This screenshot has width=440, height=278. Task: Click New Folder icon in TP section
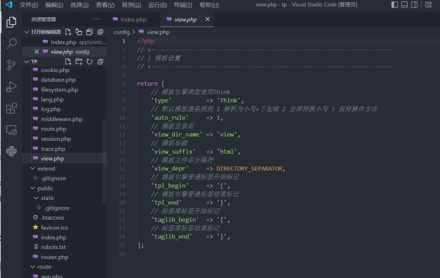79,62
